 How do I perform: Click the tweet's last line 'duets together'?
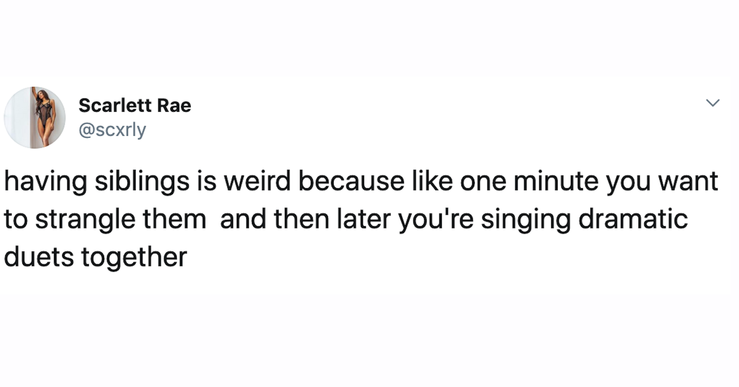94,256
